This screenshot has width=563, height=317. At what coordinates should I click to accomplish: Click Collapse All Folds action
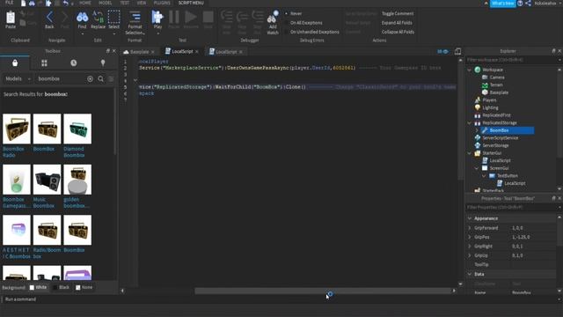click(398, 32)
